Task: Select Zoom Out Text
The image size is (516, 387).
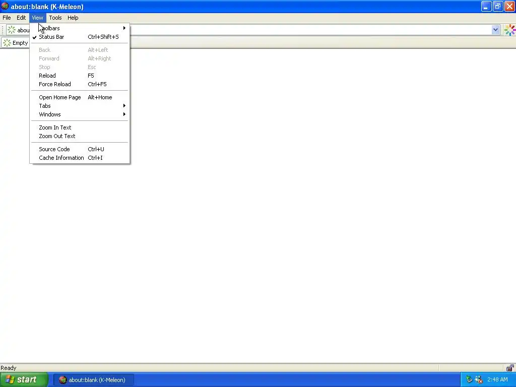Action: [80, 136]
